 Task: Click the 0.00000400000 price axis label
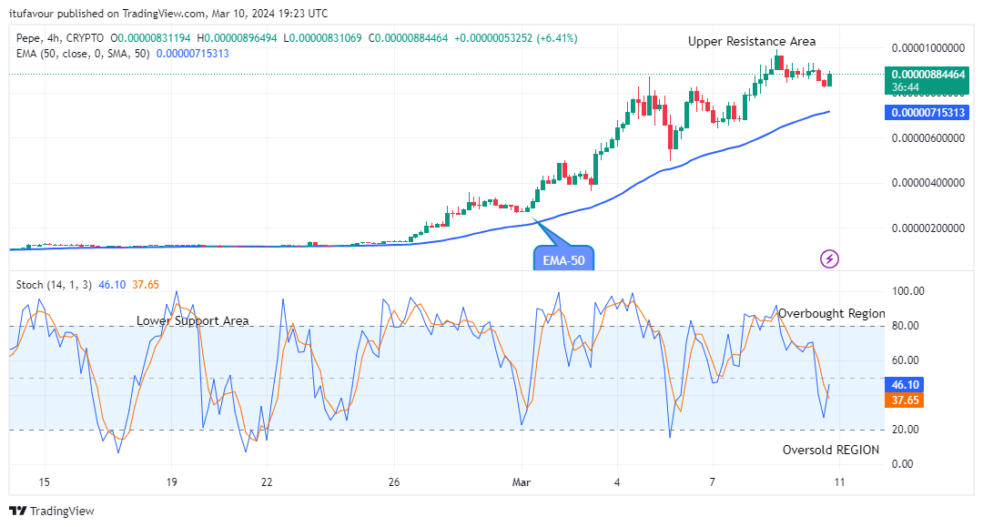pyautogui.click(x=927, y=183)
